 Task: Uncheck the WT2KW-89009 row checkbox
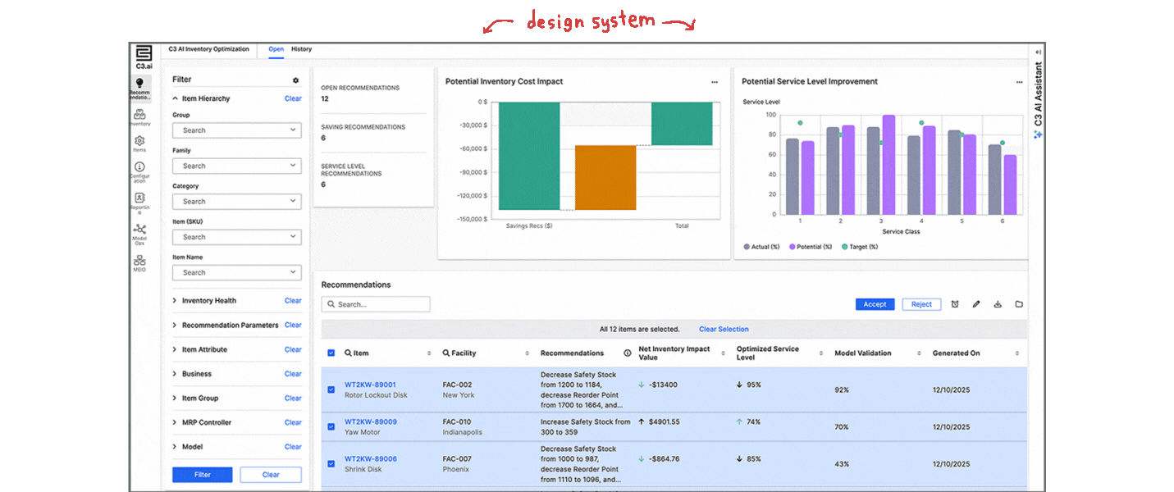(331, 426)
